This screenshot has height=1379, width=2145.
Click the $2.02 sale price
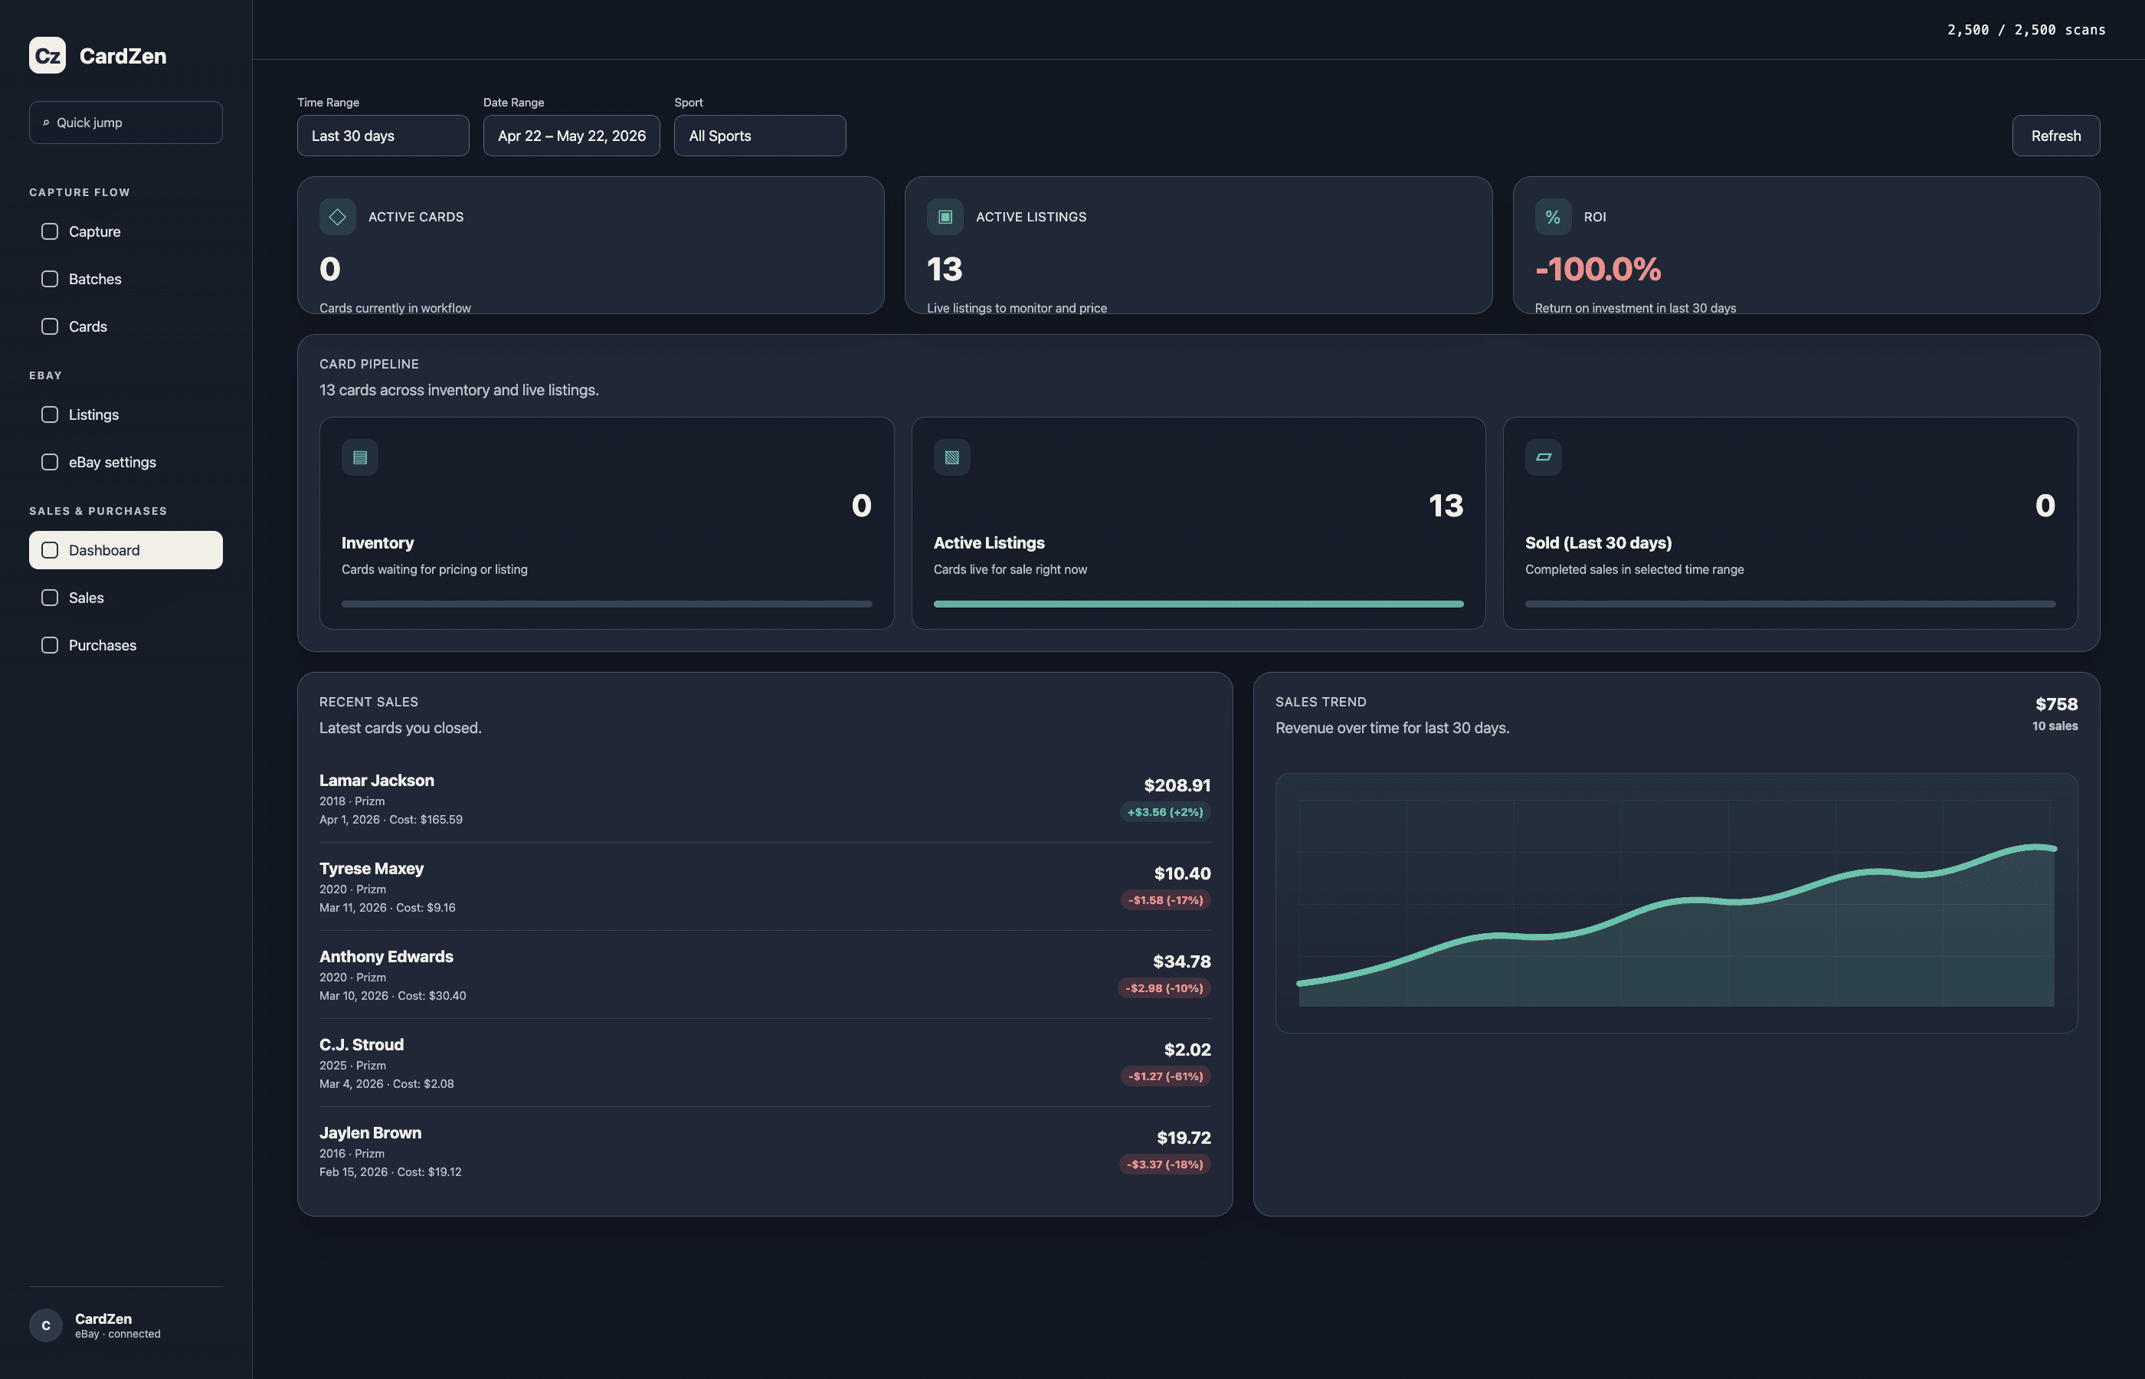point(1187,1050)
